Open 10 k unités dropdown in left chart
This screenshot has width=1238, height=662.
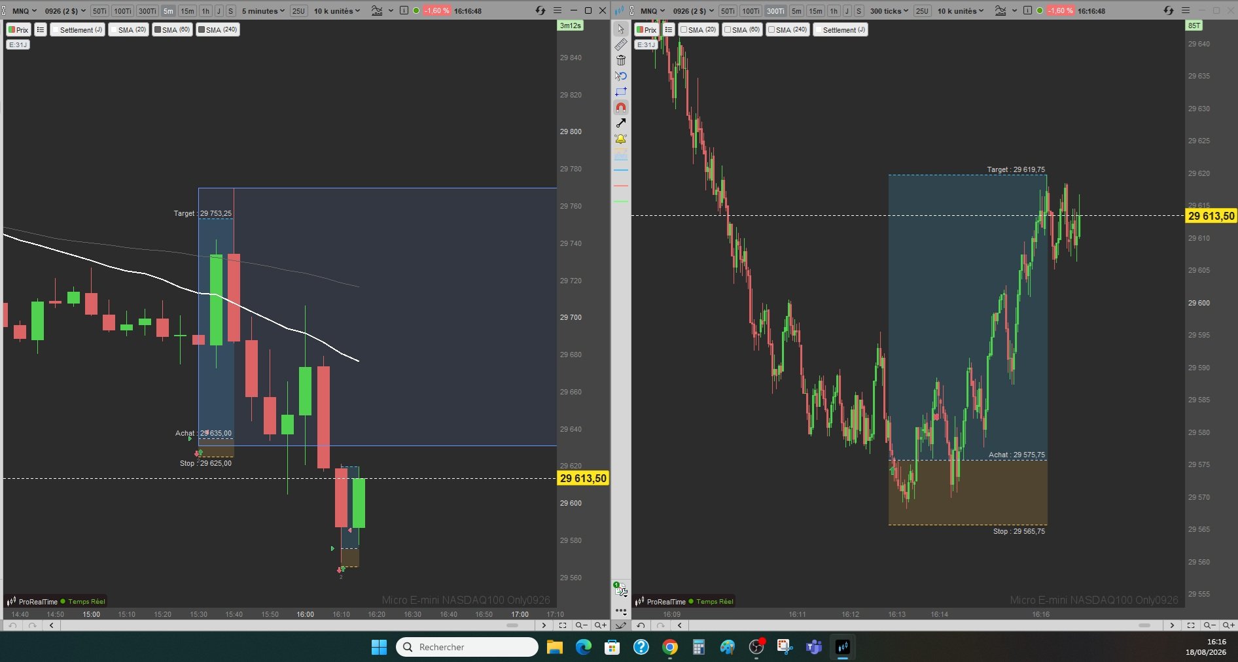pyautogui.click(x=337, y=10)
